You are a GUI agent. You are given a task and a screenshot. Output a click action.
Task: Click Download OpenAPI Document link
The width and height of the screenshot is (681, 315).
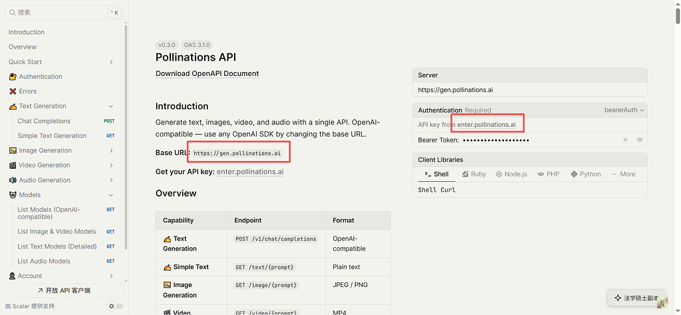207,73
